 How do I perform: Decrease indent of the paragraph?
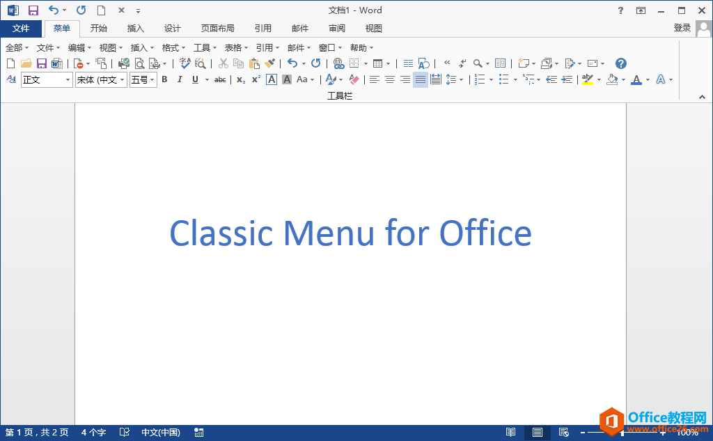(x=551, y=79)
